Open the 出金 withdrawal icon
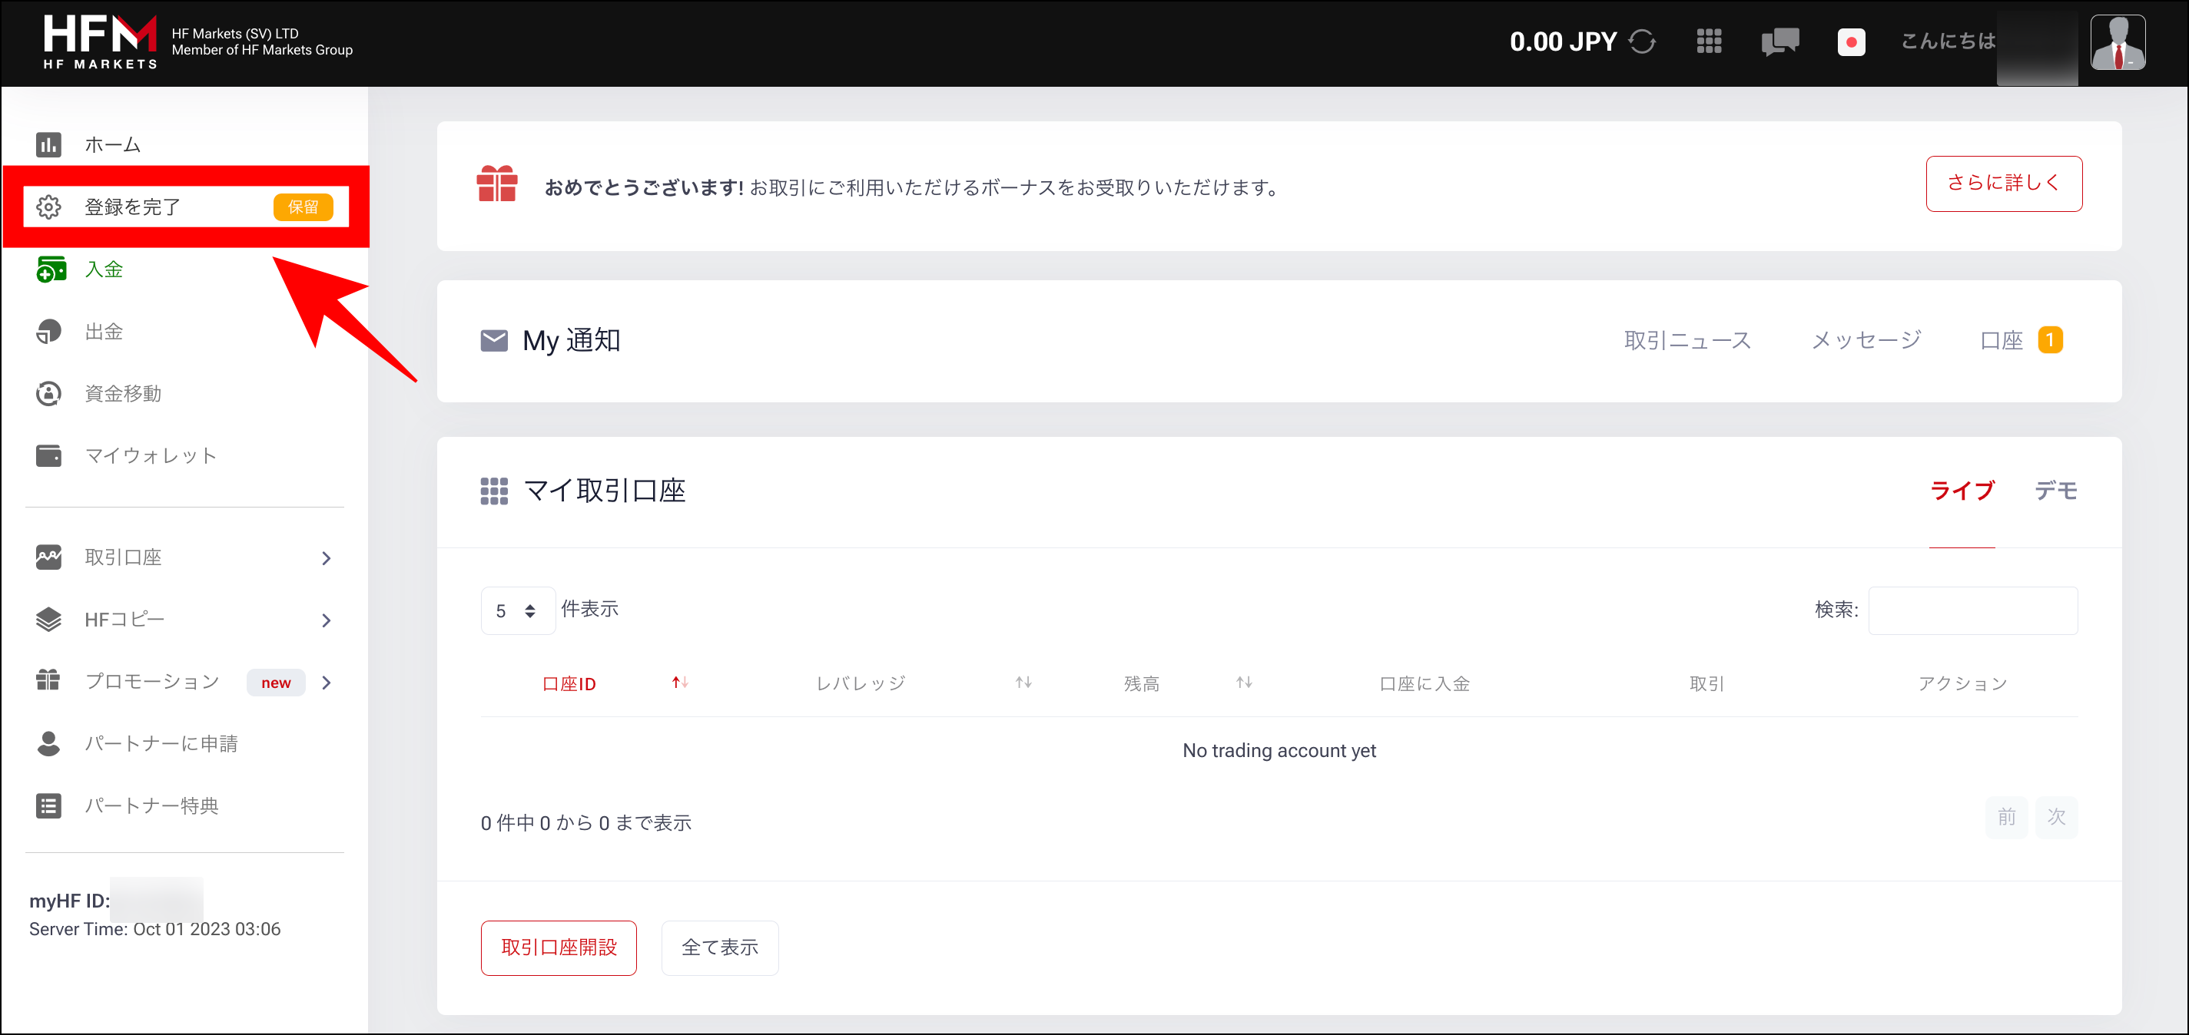The width and height of the screenshot is (2189, 1035). (x=49, y=331)
